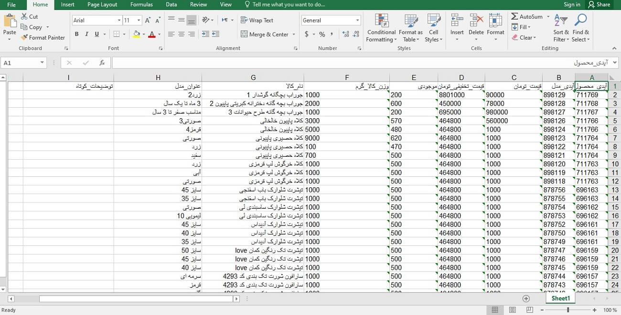Image resolution: width=621 pixels, height=315 pixels.
Task: Click the Share button
Action: point(599,5)
